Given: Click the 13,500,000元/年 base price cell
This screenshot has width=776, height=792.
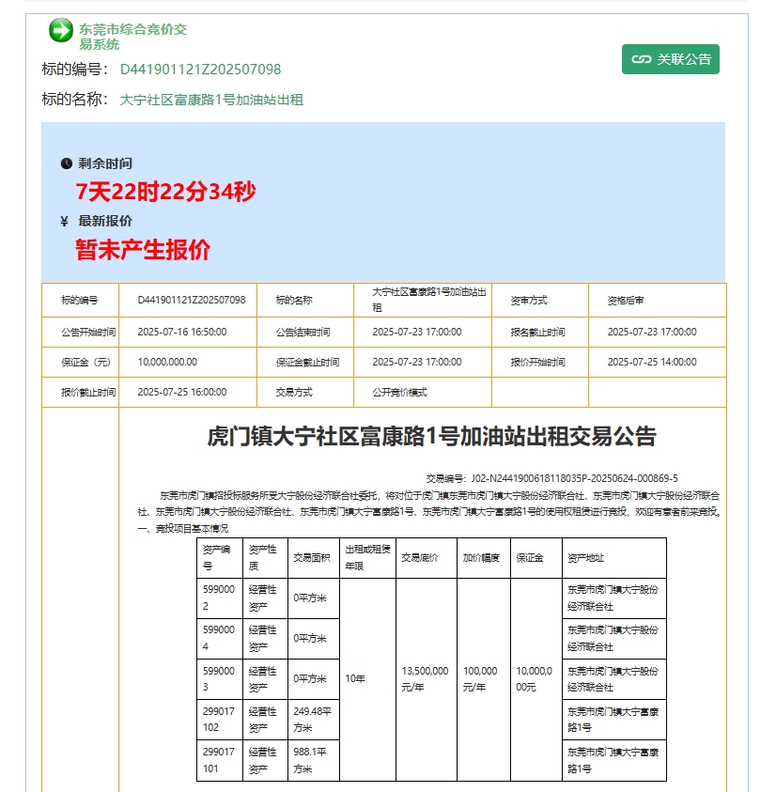Looking at the screenshot, I should point(426,679).
